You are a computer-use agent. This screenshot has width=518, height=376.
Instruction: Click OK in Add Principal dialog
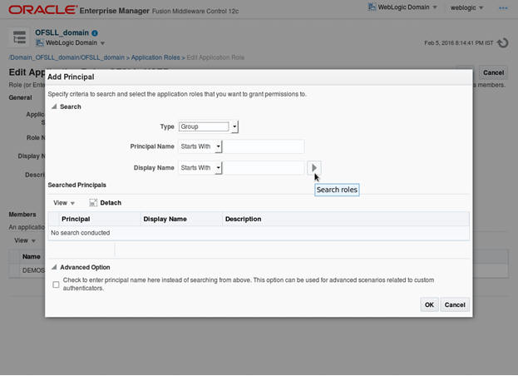click(x=429, y=304)
